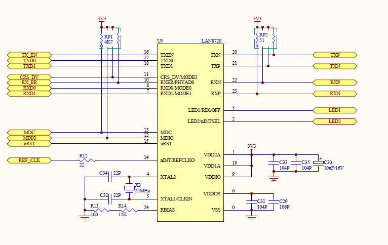This screenshot has width=388, height=245.
Task: Click the VSS pin name
Action: click(216, 210)
